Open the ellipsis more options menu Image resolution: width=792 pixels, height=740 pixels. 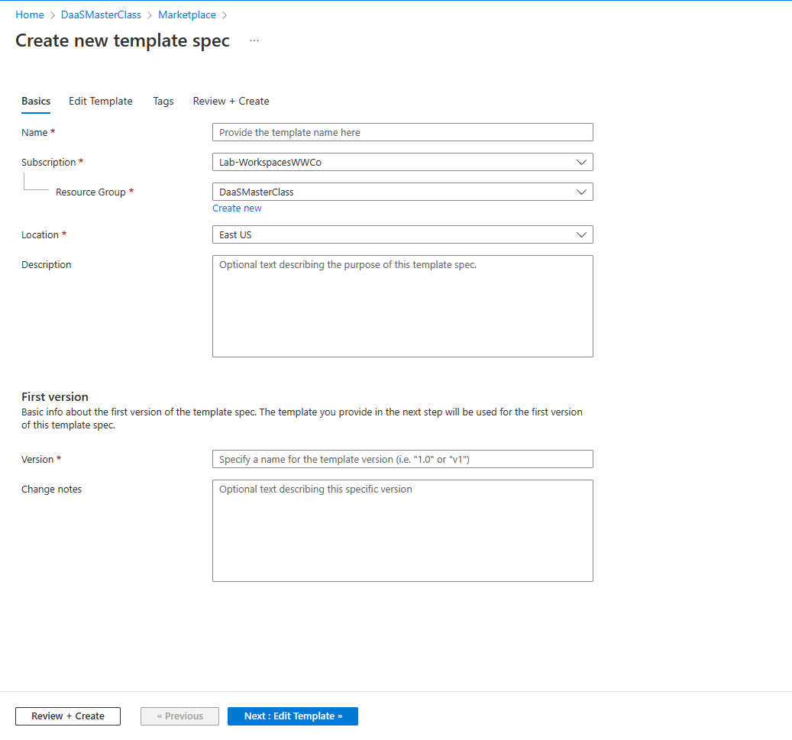click(x=254, y=41)
